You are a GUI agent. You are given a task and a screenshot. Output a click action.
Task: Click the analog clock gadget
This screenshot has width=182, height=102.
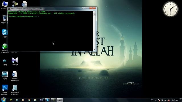click(x=170, y=9)
